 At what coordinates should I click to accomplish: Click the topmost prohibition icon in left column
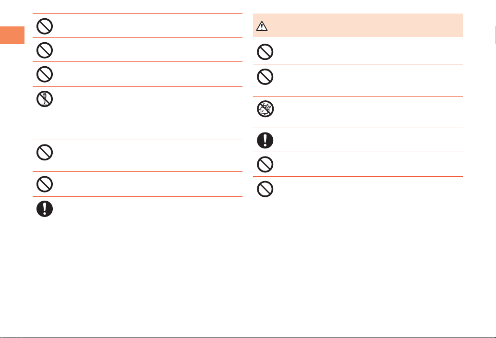click(44, 26)
